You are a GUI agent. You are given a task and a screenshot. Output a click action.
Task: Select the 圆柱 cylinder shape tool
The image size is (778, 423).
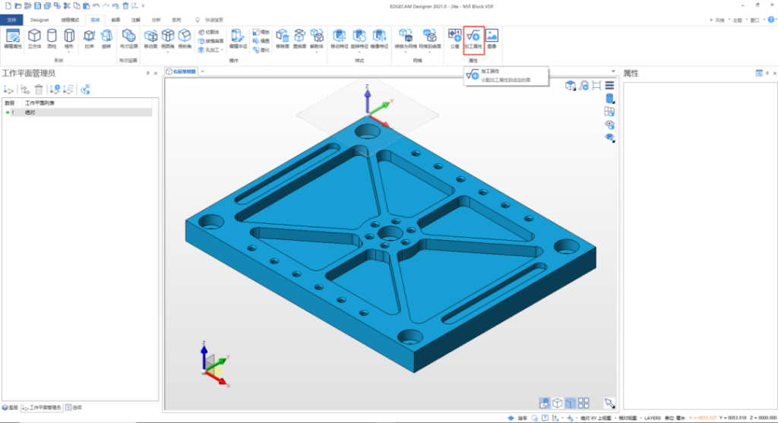click(x=52, y=38)
